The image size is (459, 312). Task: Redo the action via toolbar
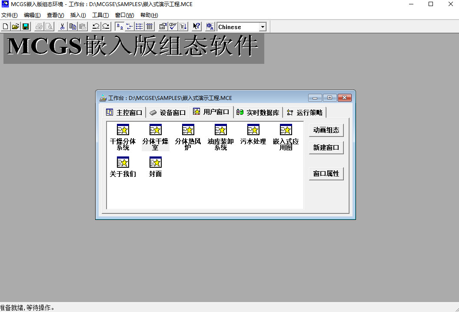pyautogui.click(x=106, y=27)
